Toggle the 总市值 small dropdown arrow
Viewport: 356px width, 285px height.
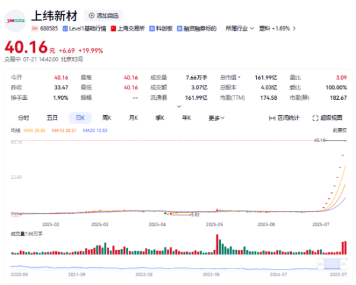click(239, 78)
